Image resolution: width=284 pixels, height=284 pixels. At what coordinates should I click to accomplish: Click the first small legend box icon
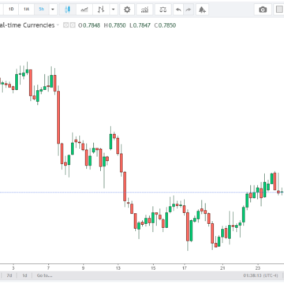[x=66, y=25]
